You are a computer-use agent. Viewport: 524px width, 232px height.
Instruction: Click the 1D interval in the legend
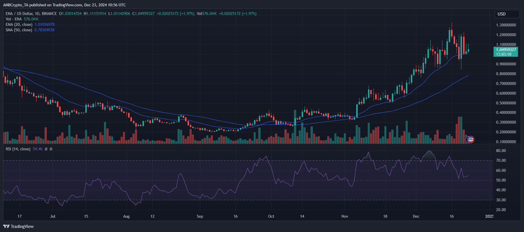pos(37,13)
